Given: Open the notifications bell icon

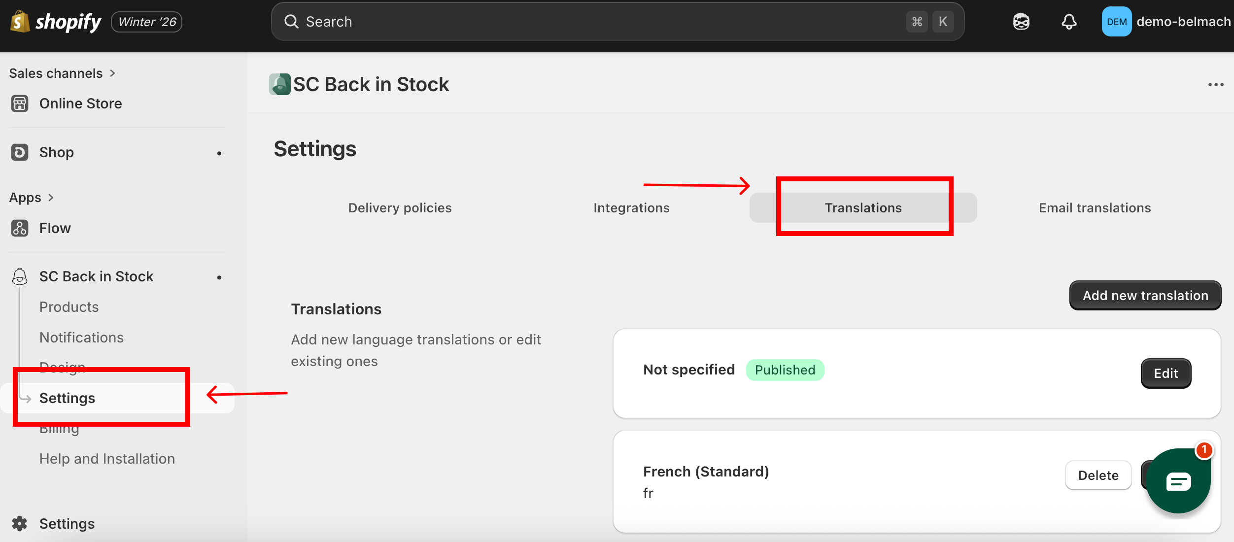Looking at the screenshot, I should coord(1068,22).
